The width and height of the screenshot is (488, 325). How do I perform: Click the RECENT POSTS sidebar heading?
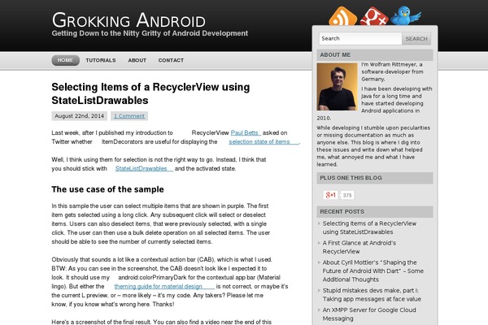tap(375, 212)
